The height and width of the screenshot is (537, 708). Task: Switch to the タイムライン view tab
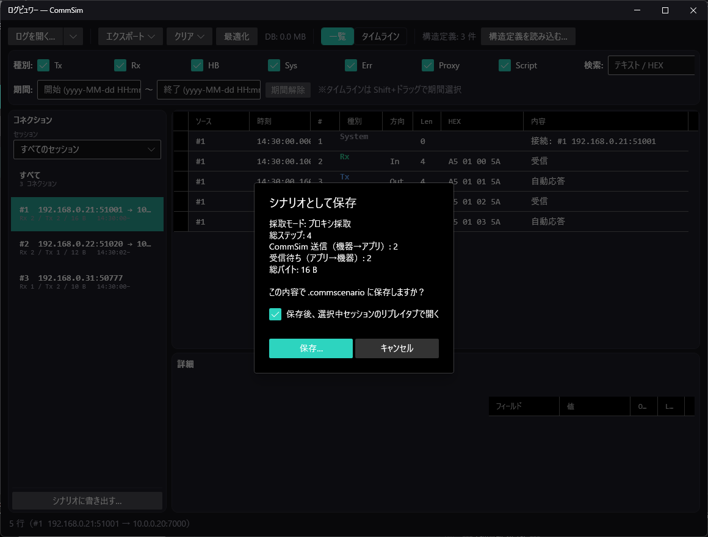[x=380, y=37]
